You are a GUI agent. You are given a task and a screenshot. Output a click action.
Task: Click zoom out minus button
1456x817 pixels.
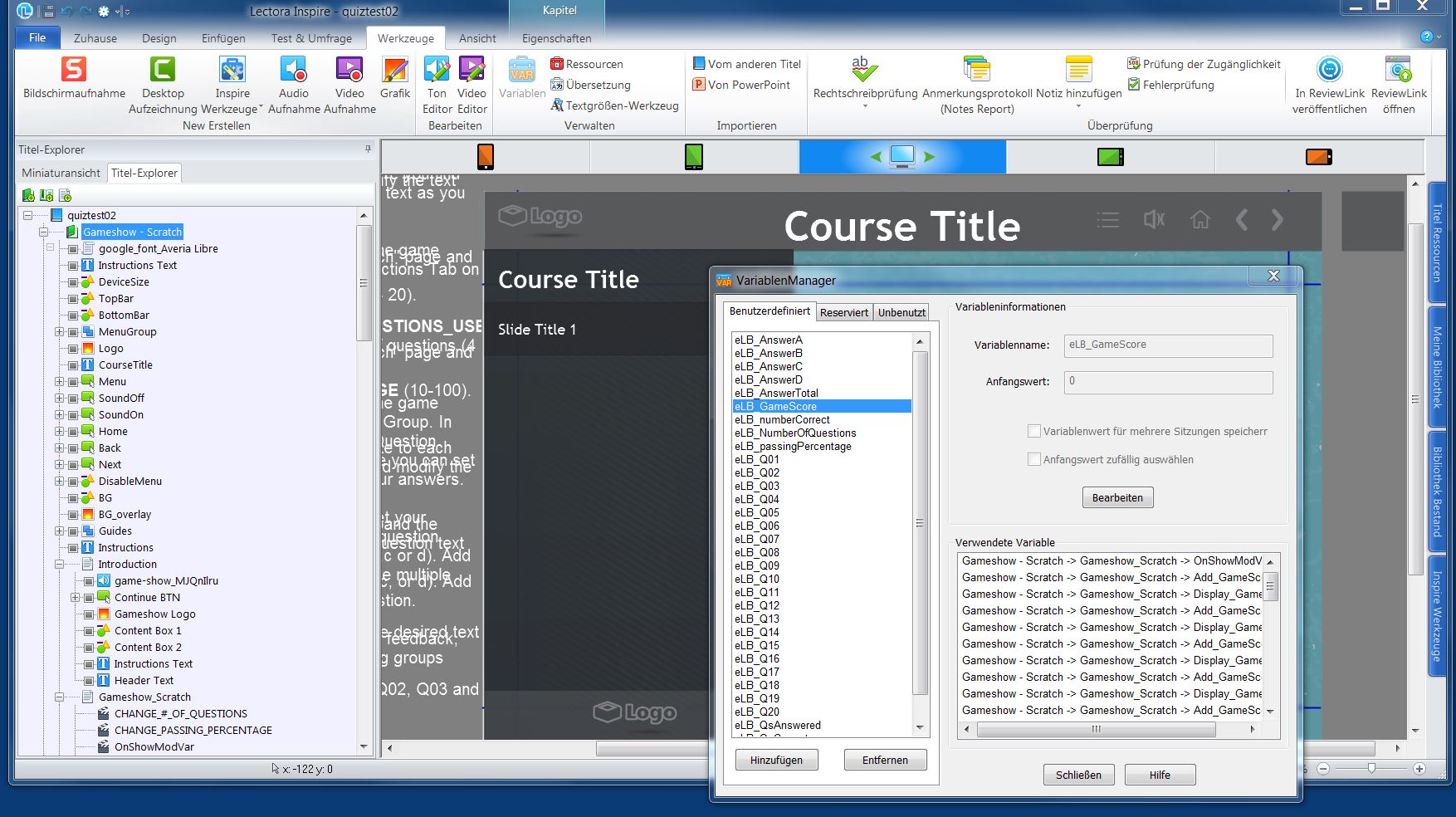tap(1323, 768)
